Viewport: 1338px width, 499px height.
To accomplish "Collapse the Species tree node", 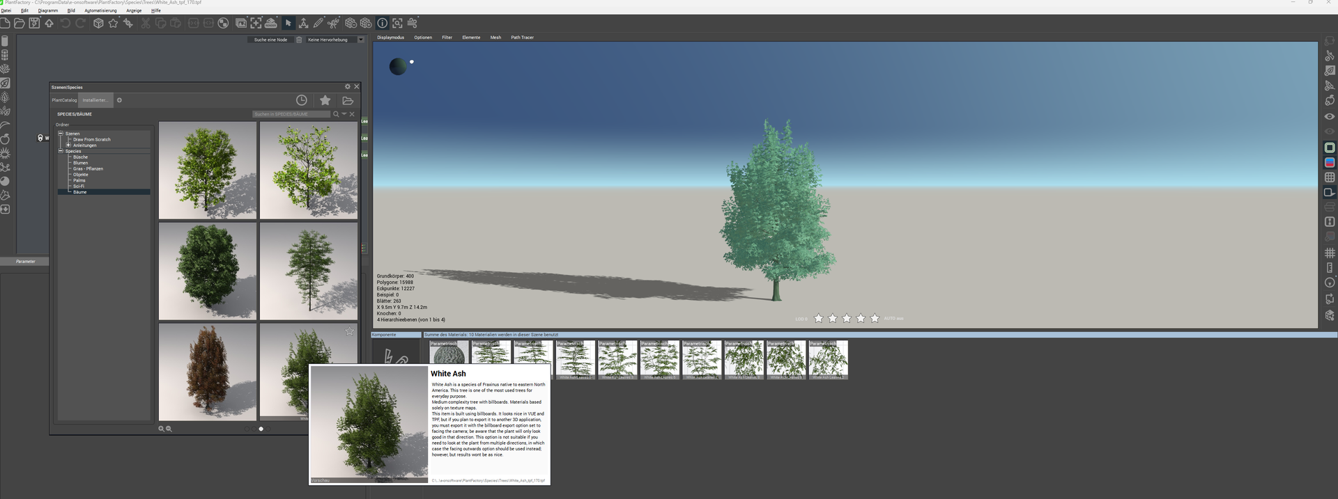I will click(x=61, y=151).
